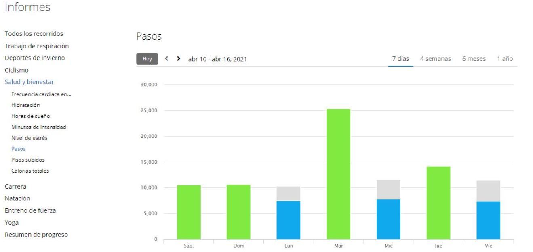The image size is (533, 252).
Task: Click the Hoy button
Action: pos(147,59)
